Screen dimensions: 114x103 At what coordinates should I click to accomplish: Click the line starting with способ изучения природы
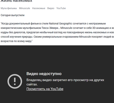coord(57,37)
